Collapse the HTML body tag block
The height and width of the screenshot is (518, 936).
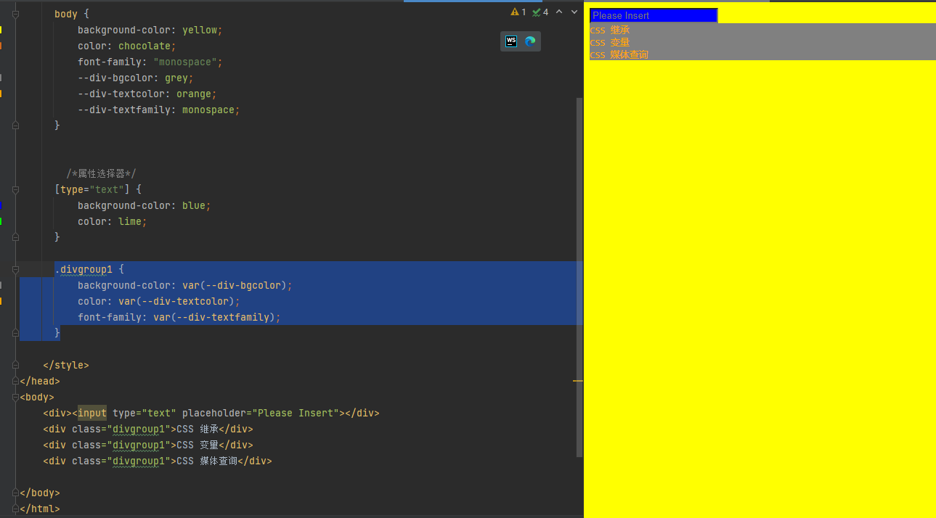pos(15,397)
